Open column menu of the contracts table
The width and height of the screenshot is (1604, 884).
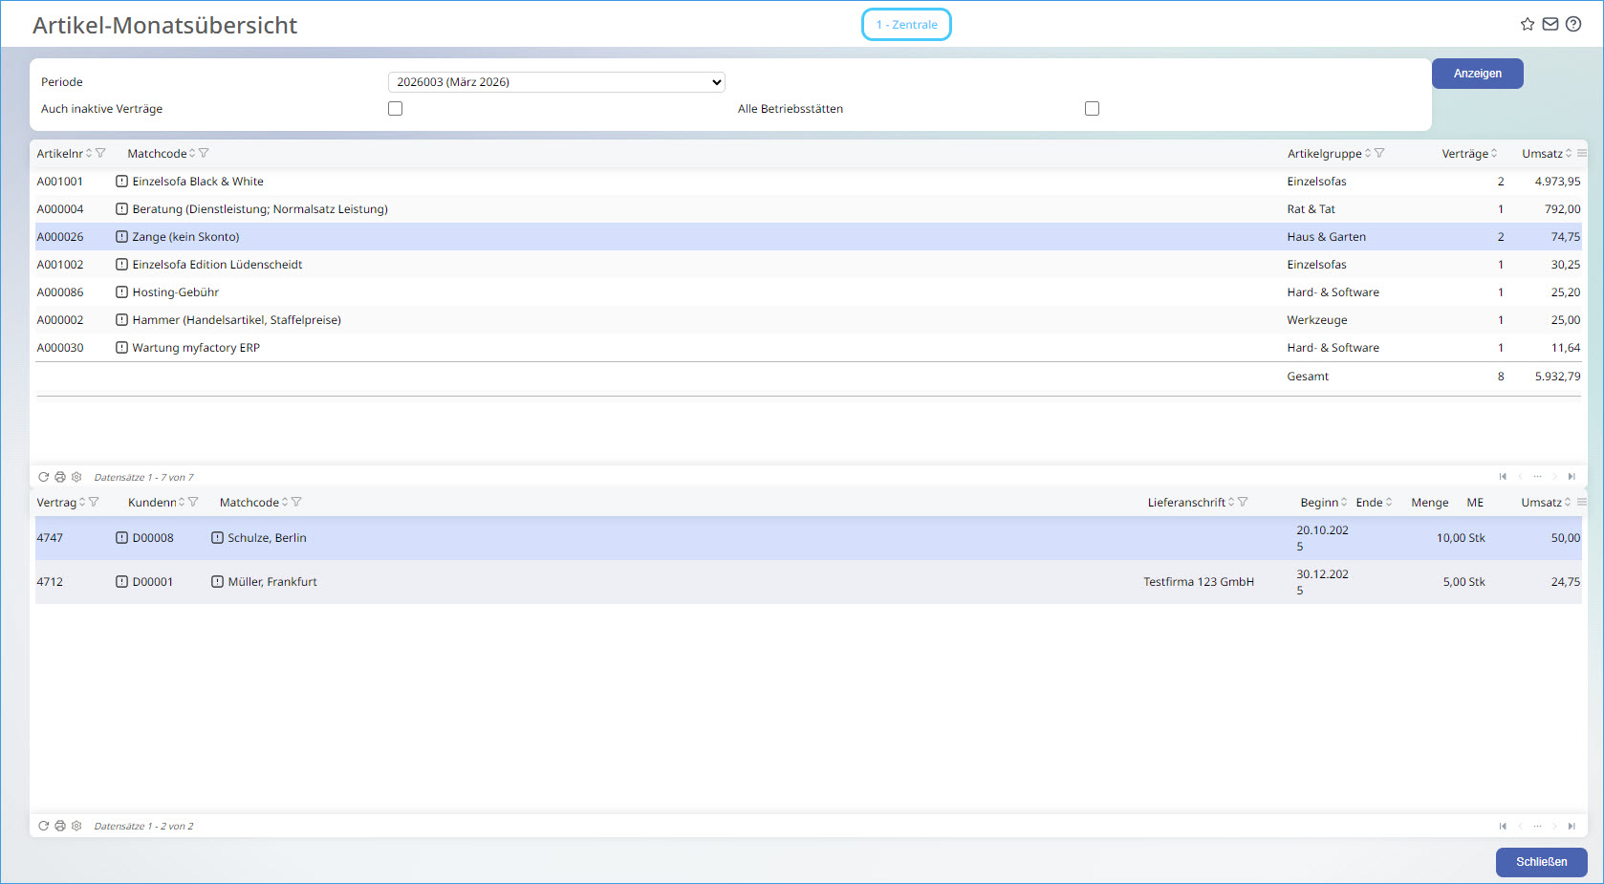point(1582,503)
